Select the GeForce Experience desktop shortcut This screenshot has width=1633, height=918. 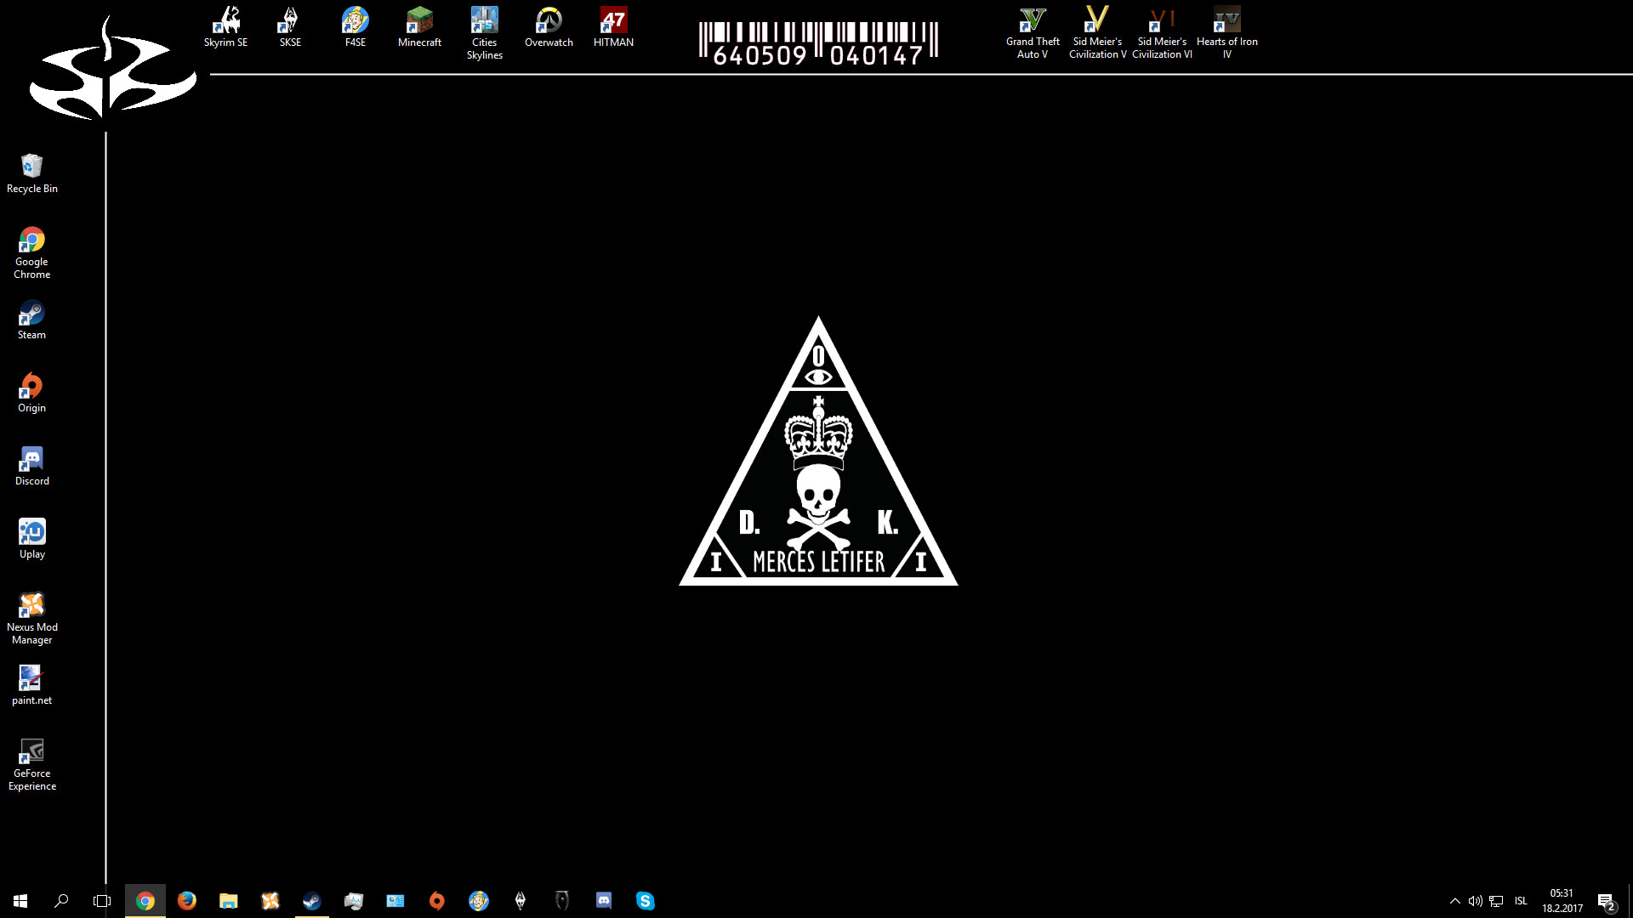coord(31,764)
